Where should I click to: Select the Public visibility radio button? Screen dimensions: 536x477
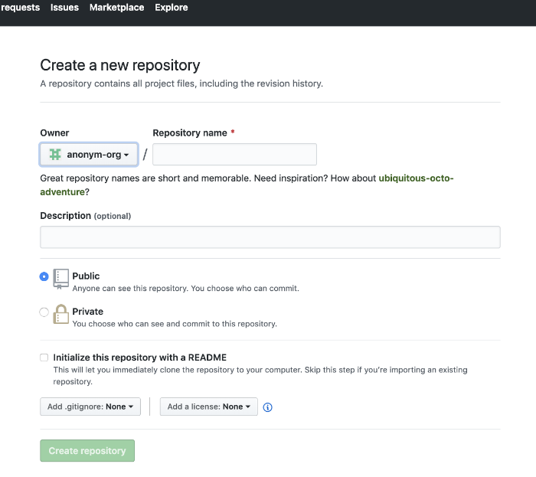pyautogui.click(x=44, y=276)
